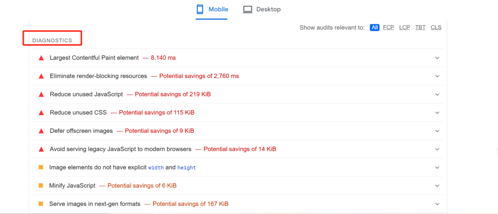Switch to the Mobile tab
498x214 pixels.
coord(212,10)
